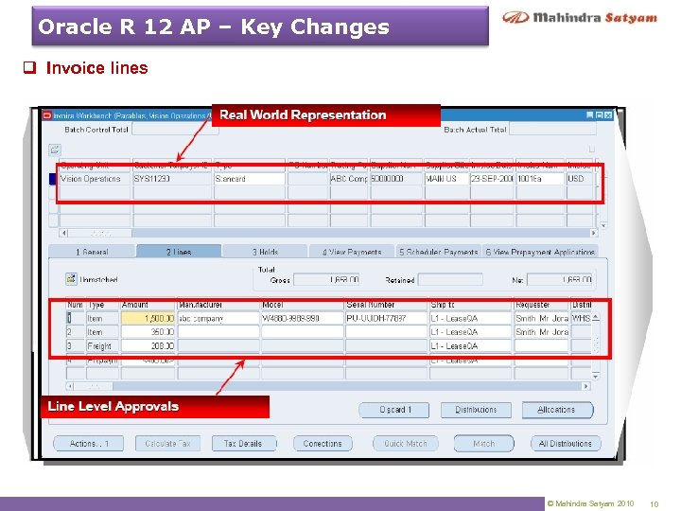This screenshot has width=681, height=511.
Task: Click the checkbox below Batch Actual Total
Action: coord(591,150)
